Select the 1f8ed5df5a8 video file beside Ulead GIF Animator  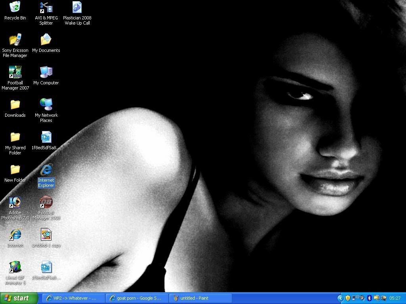46,270
